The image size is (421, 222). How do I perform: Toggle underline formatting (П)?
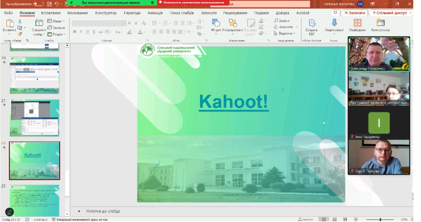pos(87,32)
